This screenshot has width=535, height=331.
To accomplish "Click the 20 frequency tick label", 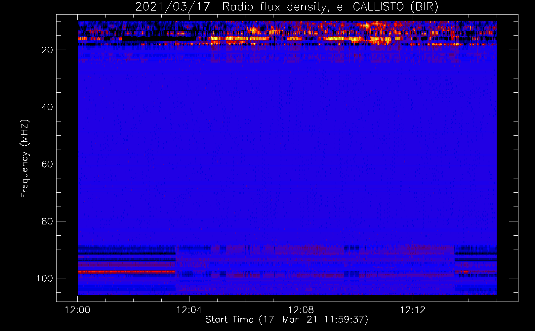I will tap(47, 50).
